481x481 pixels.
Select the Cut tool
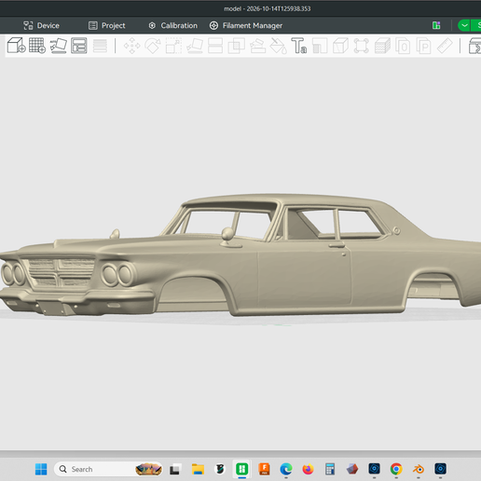tap(215, 46)
